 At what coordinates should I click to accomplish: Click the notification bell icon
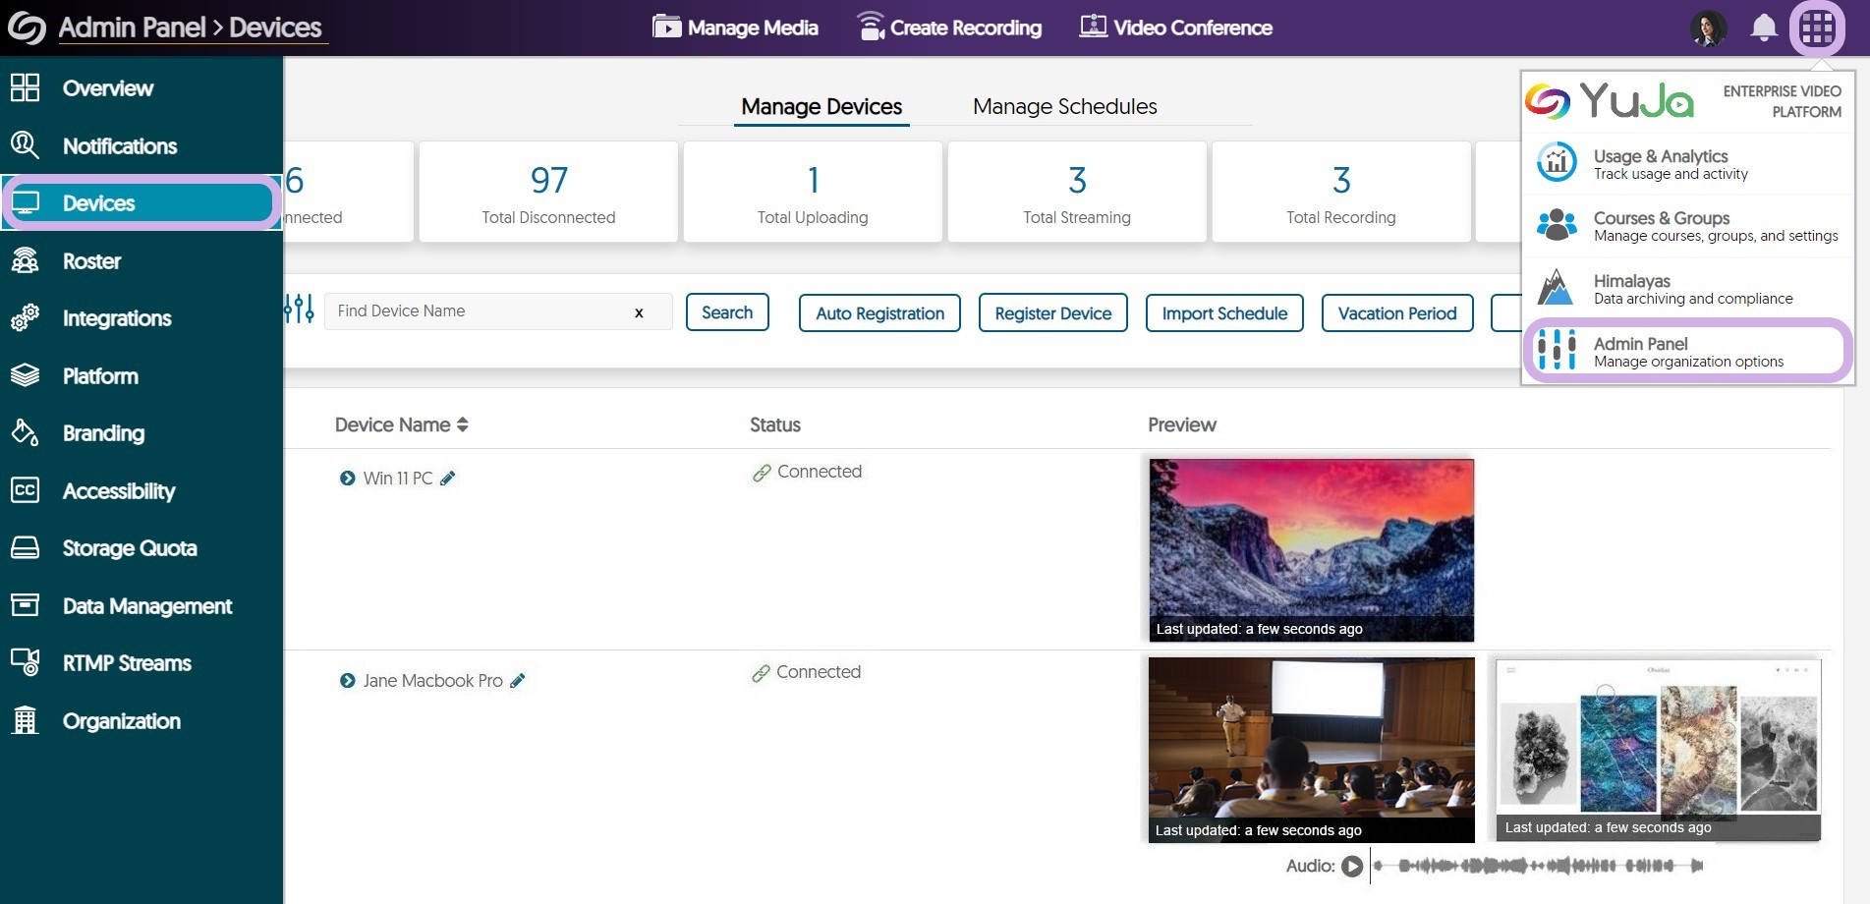click(x=1764, y=28)
